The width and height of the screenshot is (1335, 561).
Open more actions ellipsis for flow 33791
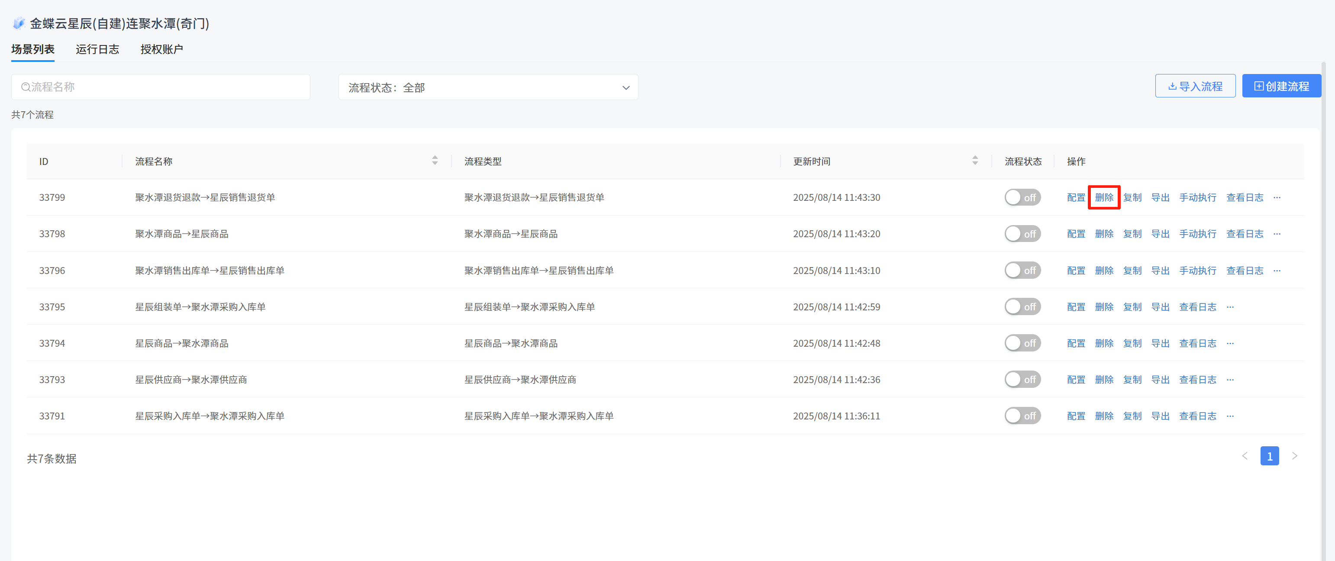point(1230,416)
